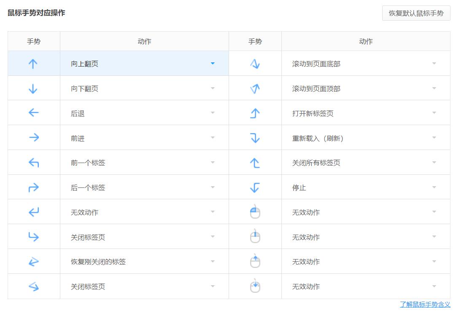Click the mouse wheel-down icon in right column
This screenshot has height=313, width=456.
coord(255,286)
